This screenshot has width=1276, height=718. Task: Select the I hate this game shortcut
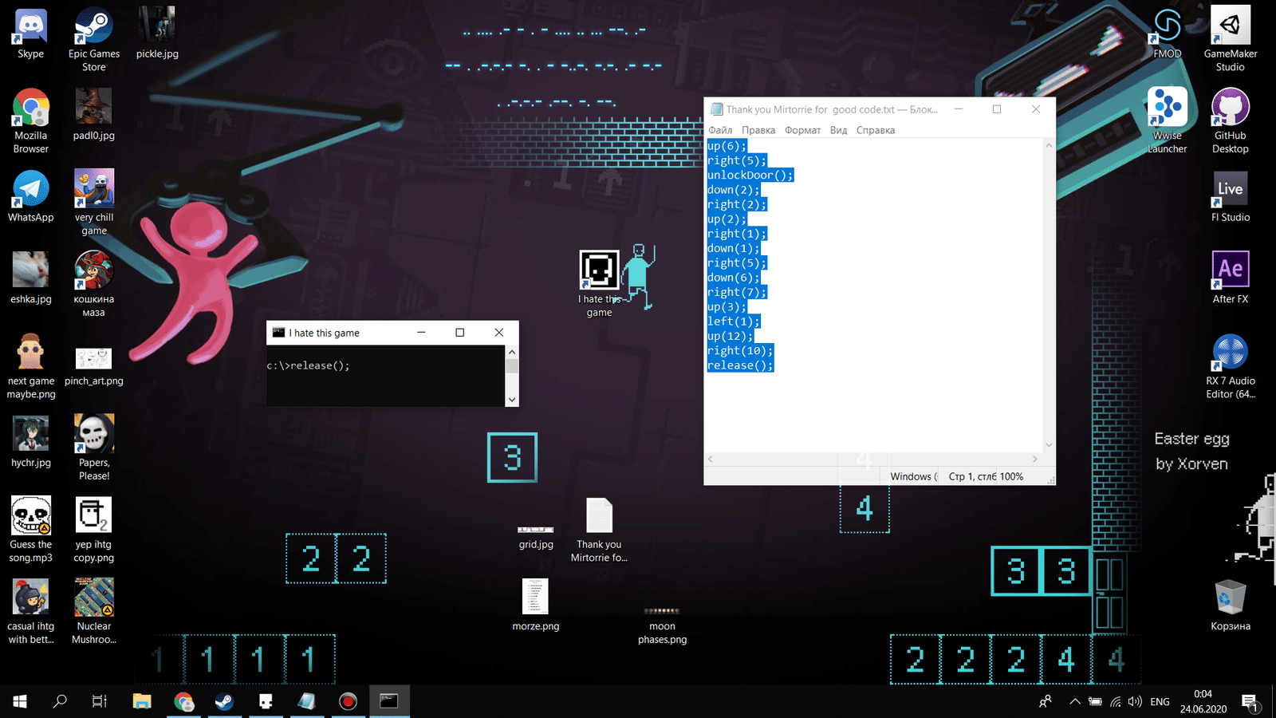[x=599, y=284]
